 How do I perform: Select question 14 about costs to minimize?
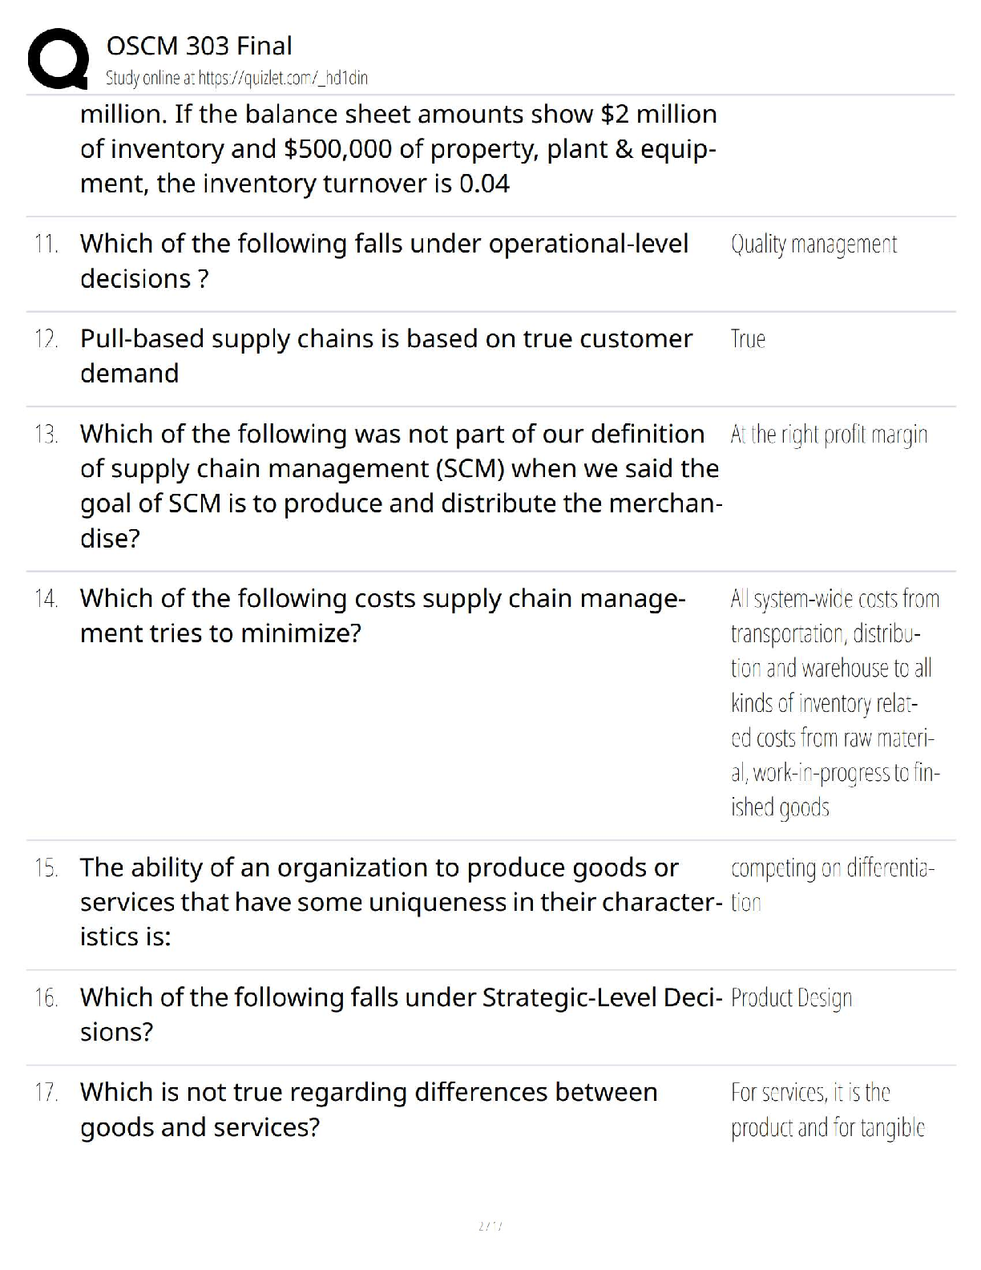[x=383, y=616]
